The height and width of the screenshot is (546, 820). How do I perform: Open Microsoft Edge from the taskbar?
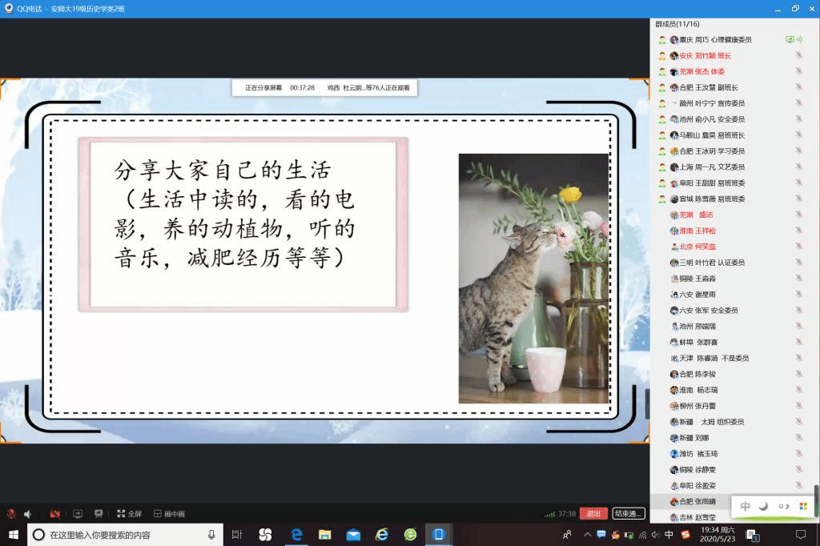point(296,534)
